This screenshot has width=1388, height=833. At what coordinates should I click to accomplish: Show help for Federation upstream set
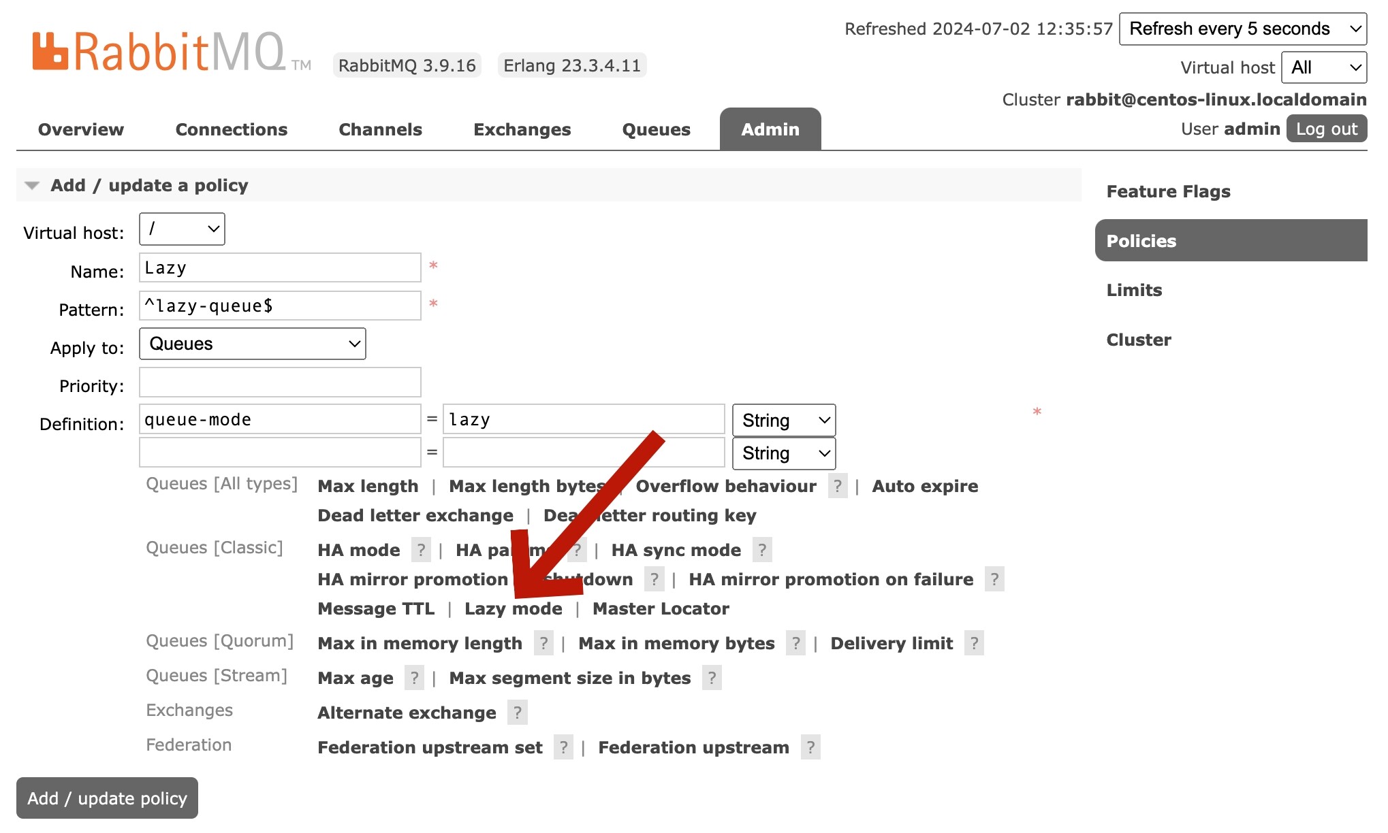pos(563,747)
